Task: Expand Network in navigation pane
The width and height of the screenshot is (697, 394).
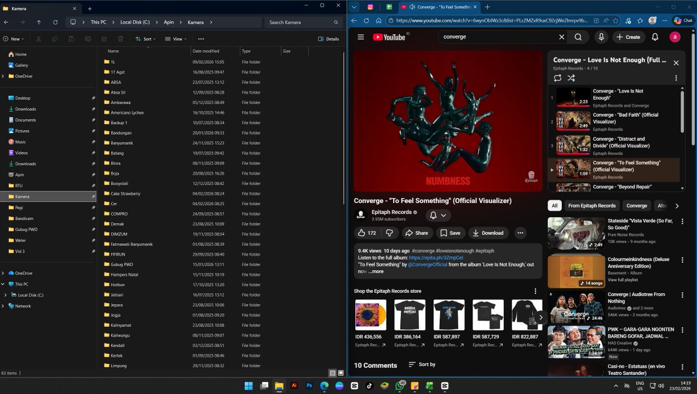Action: pos(3,306)
